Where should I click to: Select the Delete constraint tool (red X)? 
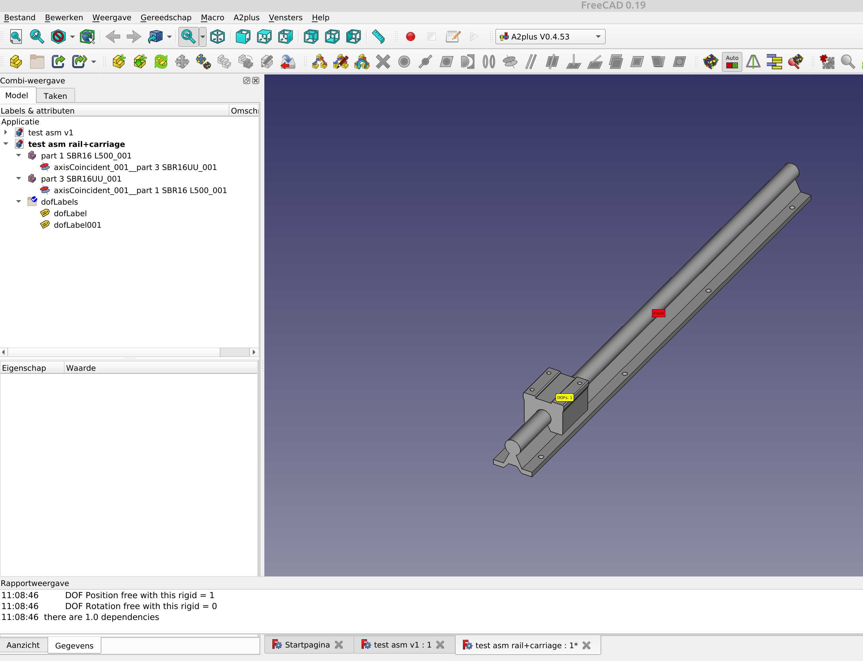383,62
